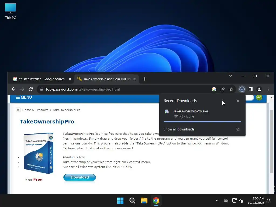The height and width of the screenshot is (207, 276).
Task: Open the Chrome profile menu
Action: 259,89
